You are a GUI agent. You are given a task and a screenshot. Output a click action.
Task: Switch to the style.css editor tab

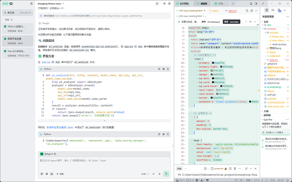231,11
